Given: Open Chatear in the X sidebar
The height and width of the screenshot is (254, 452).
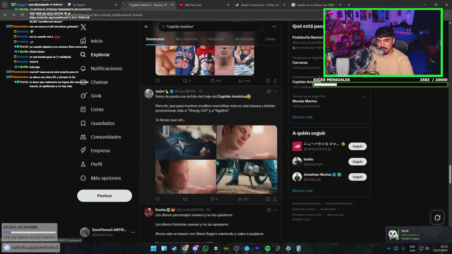Looking at the screenshot, I should tap(94, 82).
